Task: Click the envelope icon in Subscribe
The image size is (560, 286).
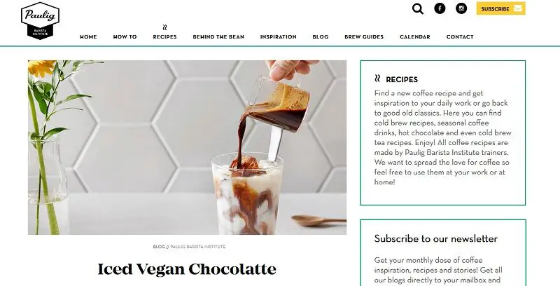Action: (x=518, y=8)
